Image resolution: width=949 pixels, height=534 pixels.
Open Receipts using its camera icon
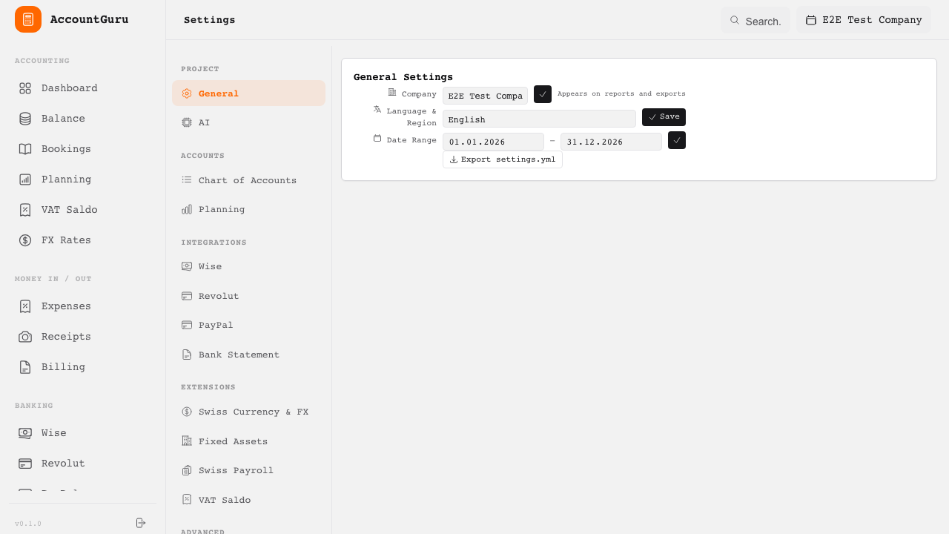coord(25,337)
